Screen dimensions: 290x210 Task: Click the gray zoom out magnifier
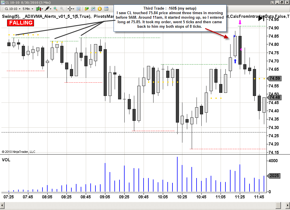[62, 9]
